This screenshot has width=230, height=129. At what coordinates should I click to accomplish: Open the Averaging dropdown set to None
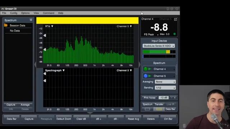pos(165,82)
